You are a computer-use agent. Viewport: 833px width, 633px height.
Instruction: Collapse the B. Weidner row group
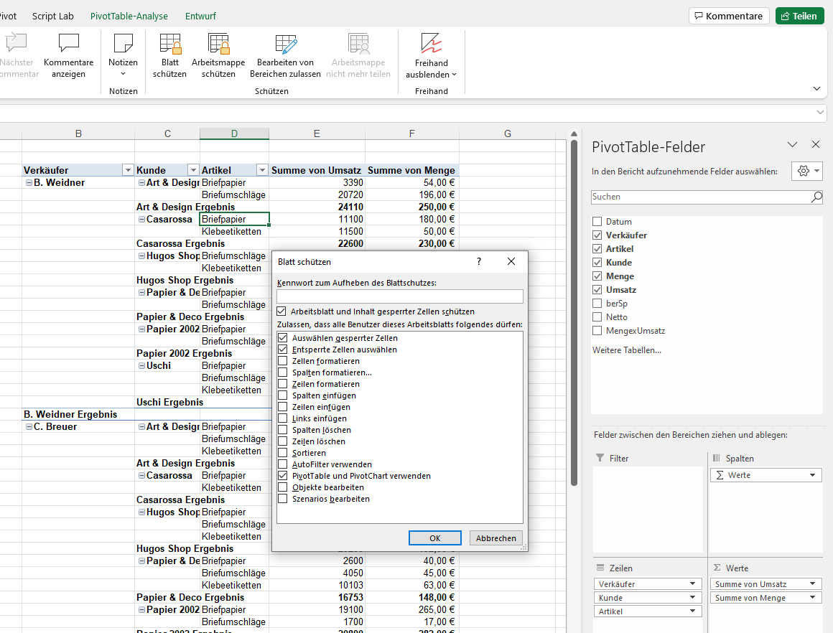click(29, 183)
